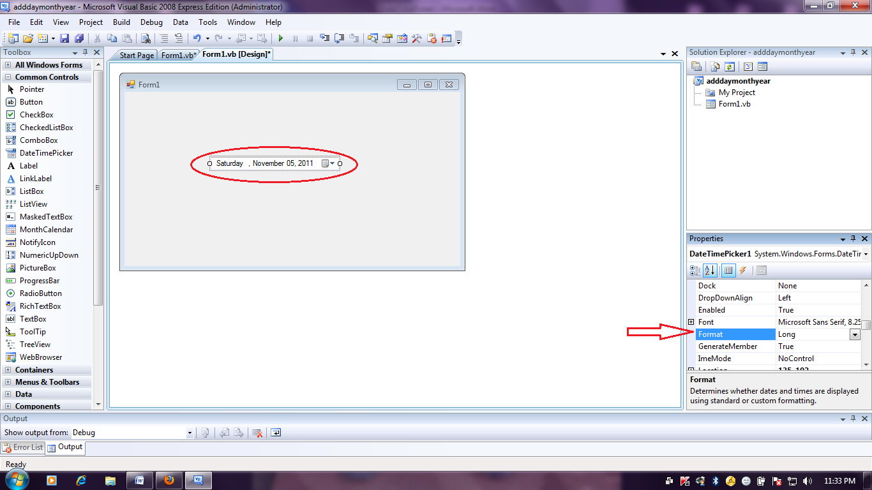Open the Debug menu
The height and width of the screenshot is (490, 872).
tap(151, 22)
